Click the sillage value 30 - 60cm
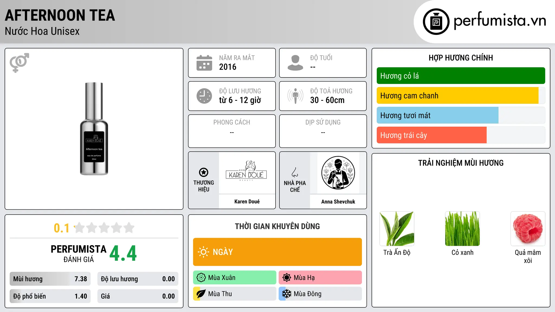Image resolution: width=555 pixels, height=312 pixels. [327, 100]
